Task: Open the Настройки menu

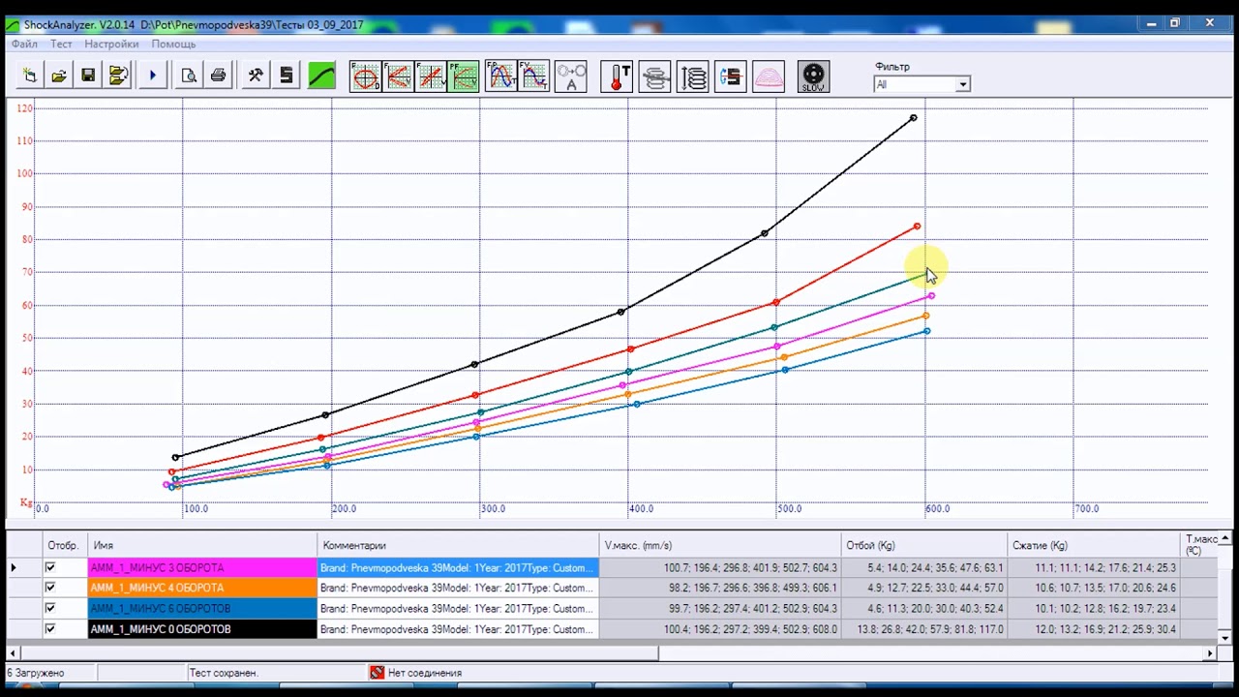Action: 111,44
